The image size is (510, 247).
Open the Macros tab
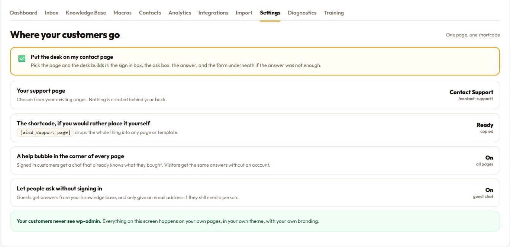(x=123, y=13)
